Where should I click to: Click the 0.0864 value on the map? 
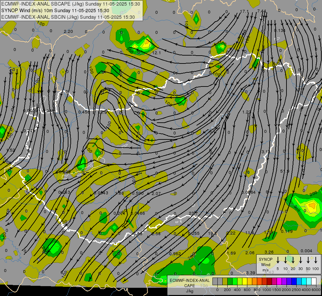248,192
